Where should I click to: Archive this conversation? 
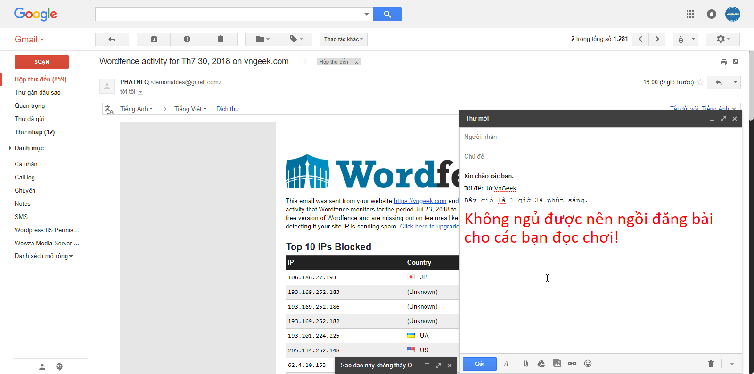click(x=154, y=39)
